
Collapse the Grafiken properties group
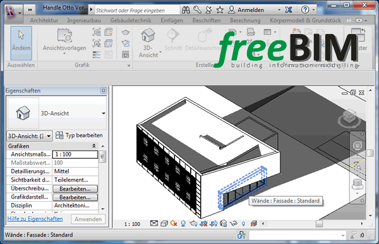click(x=93, y=146)
